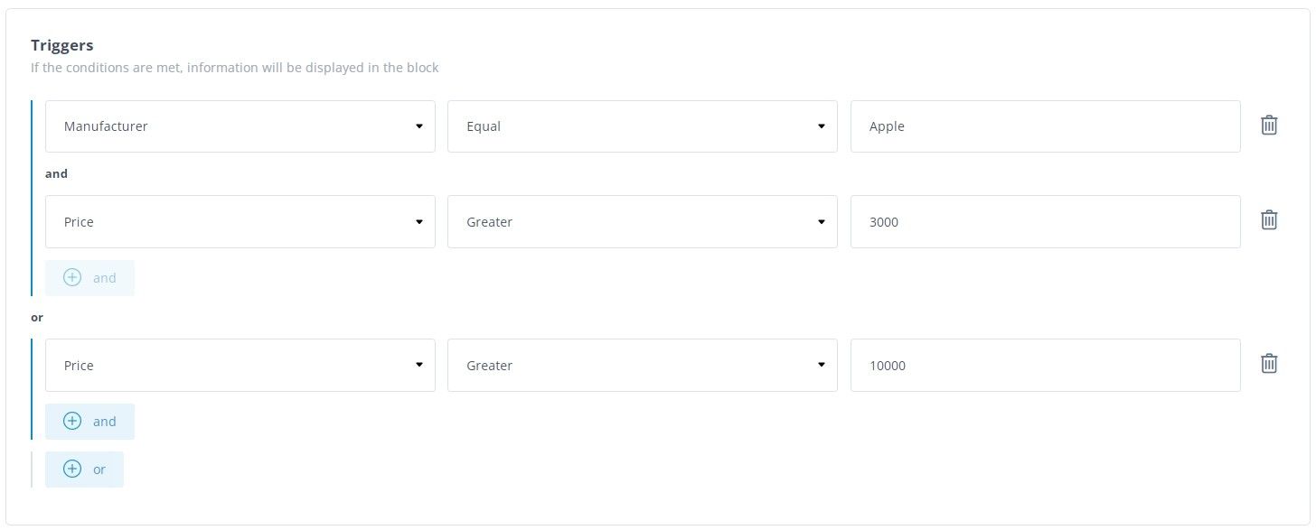Open the Manufacturer field dropdown
This screenshot has height=530, width=1316.
point(240,126)
